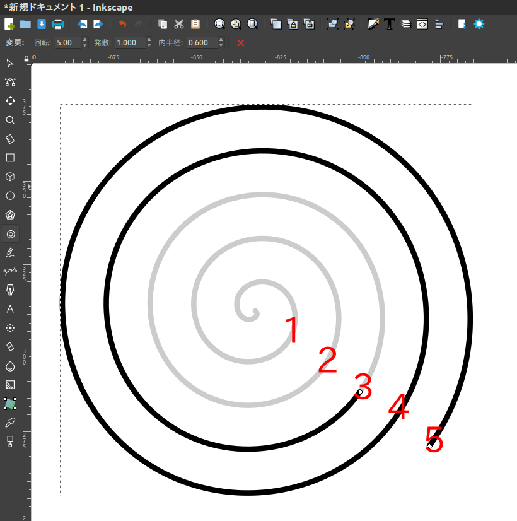Select the Node edit tool
The image size is (517, 521).
10,82
